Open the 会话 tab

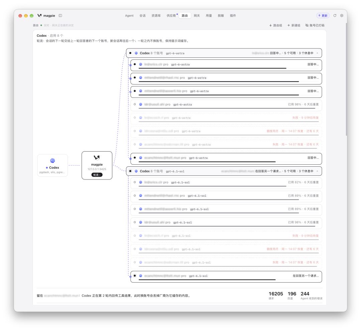[142, 16]
